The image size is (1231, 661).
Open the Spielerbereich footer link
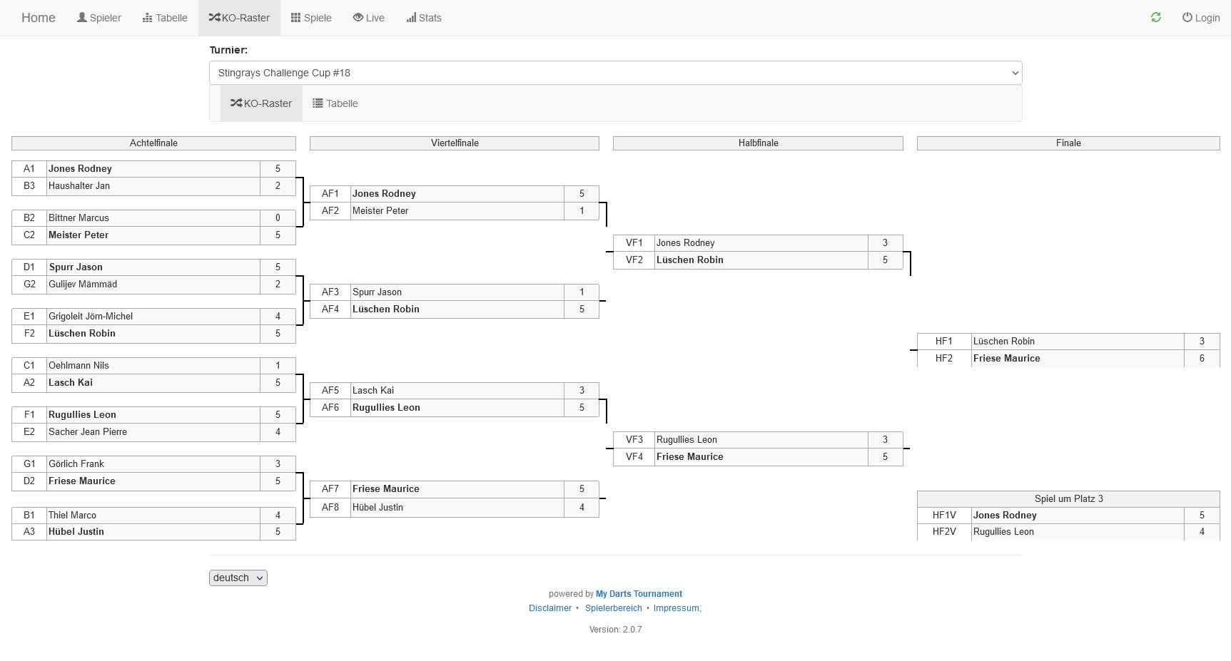coord(614,608)
